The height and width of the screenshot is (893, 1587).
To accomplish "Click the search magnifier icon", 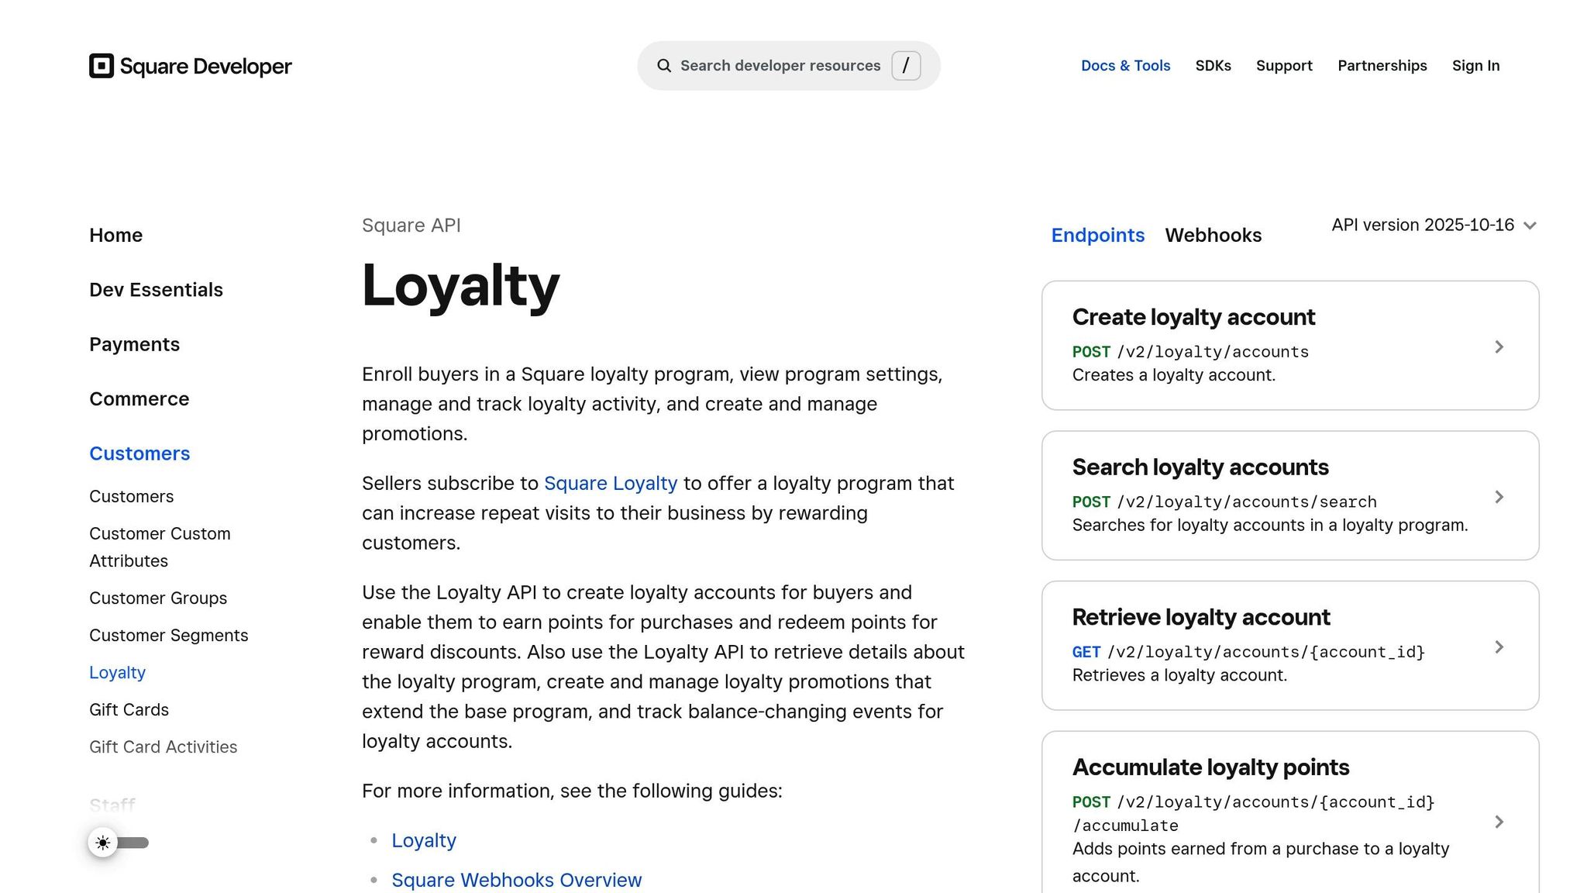I will pyautogui.click(x=664, y=65).
